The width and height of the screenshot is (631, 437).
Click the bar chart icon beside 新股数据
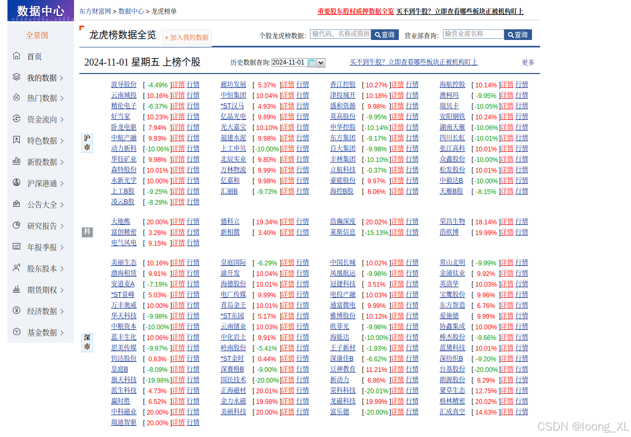(17, 161)
